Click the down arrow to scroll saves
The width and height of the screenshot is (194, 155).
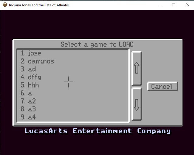tap(137, 104)
